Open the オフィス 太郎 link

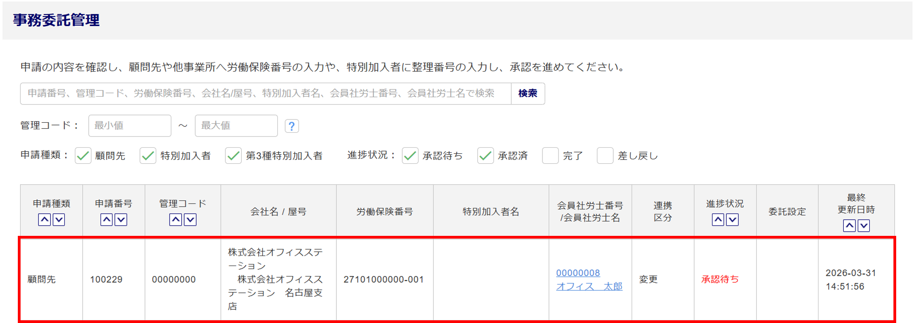[589, 287]
